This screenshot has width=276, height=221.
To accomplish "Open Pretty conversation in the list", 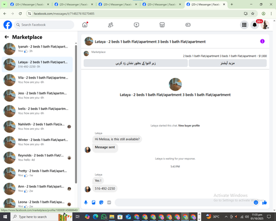I will (x=37, y=173).
